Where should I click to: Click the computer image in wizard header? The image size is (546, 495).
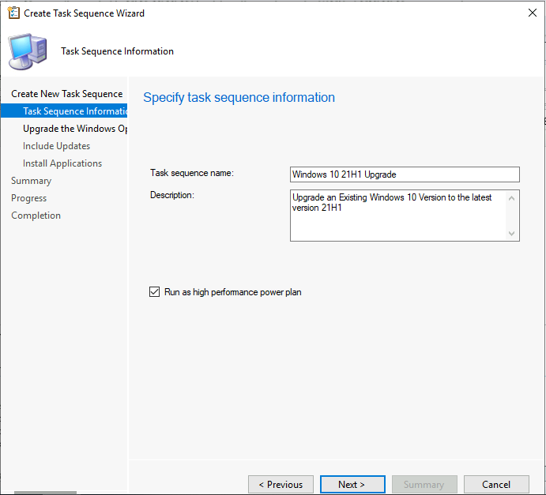pos(28,52)
